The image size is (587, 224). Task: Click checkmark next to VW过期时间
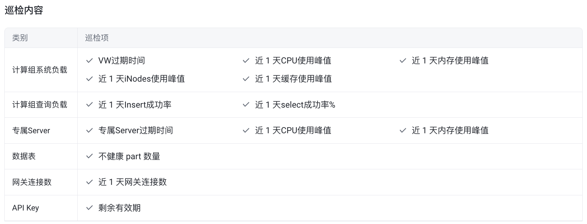[89, 61]
